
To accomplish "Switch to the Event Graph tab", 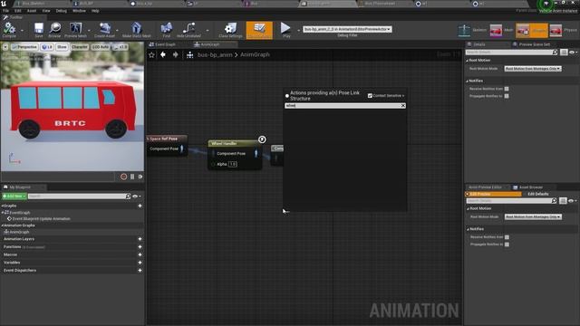I will [x=165, y=44].
